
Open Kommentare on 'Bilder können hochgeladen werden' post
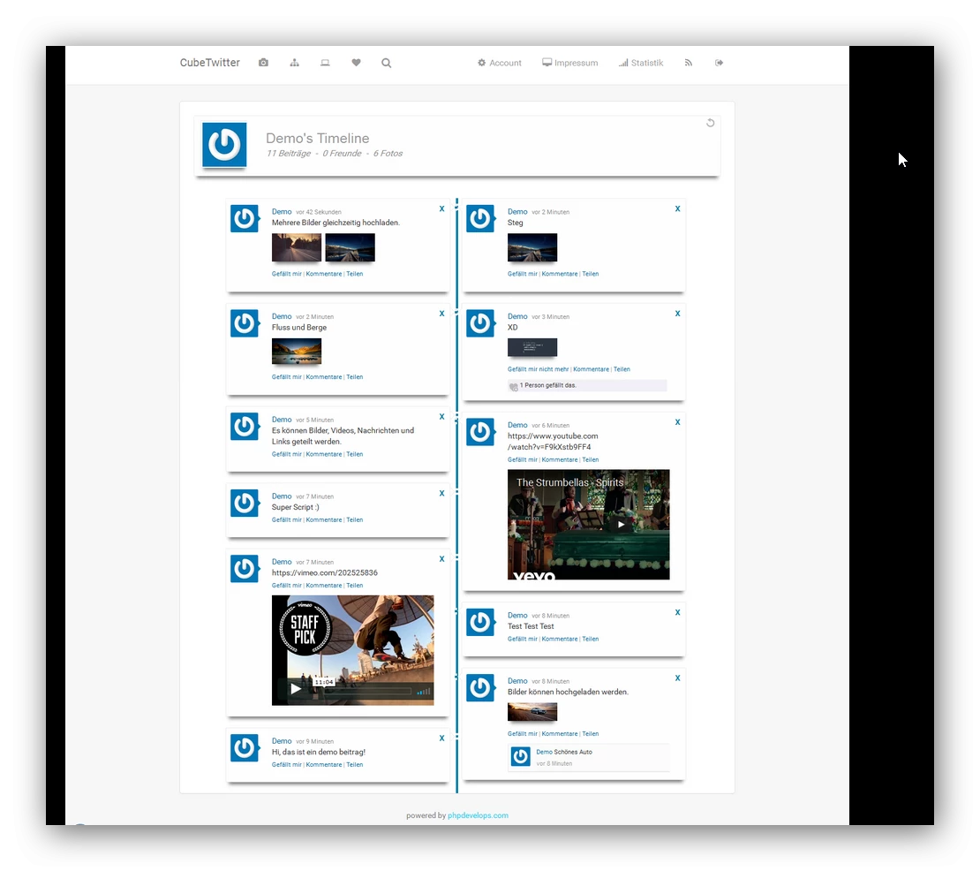click(x=560, y=734)
